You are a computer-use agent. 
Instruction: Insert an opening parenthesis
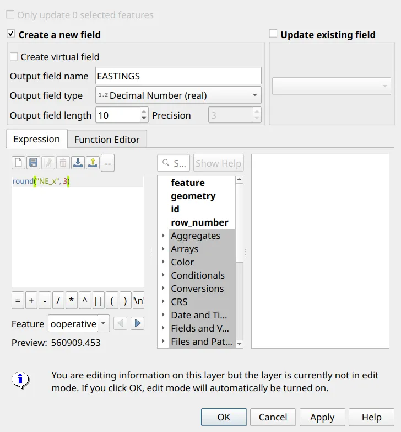pyautogui.click(x=112, y=300)
